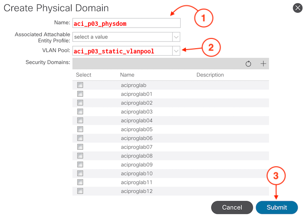This screenshot has width=307, height=219.
Task: Check the aciproglab checkbox
Action: [80, 85]
